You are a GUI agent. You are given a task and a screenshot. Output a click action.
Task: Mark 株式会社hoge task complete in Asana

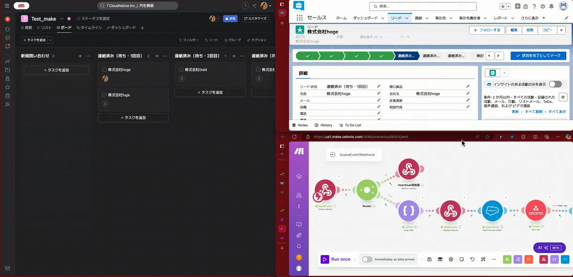click(105, 70)
